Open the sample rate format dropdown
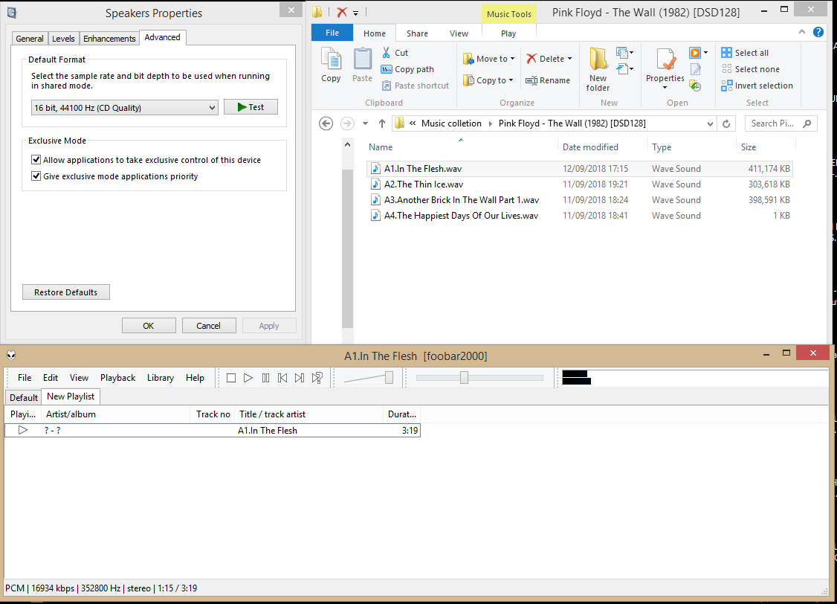837x604 pixels. coord(125,108)
